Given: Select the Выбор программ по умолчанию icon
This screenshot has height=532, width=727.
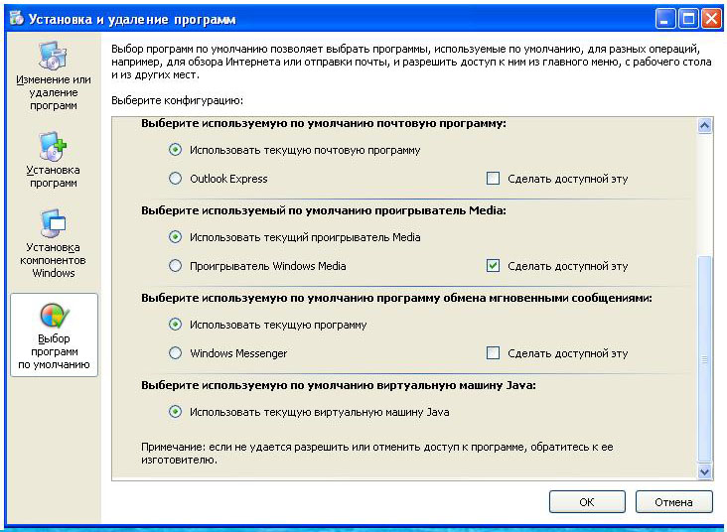Looking at the screenshot, I should [x=54, y=335].
